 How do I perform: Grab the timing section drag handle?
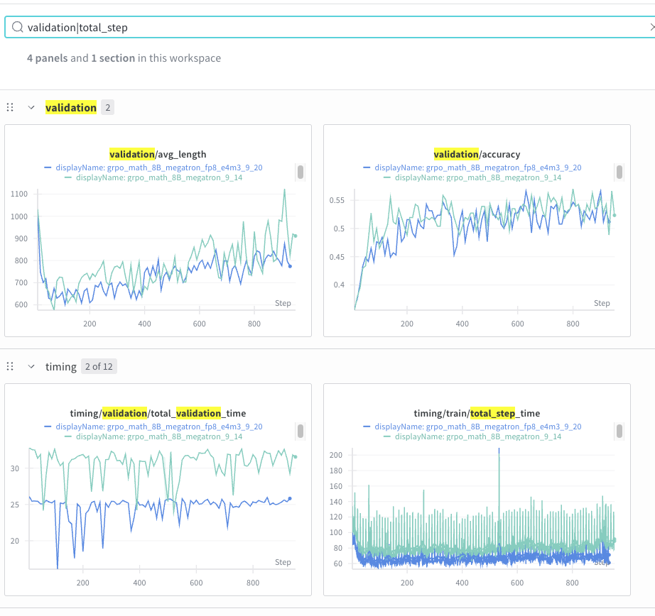[x=10, y=367]
